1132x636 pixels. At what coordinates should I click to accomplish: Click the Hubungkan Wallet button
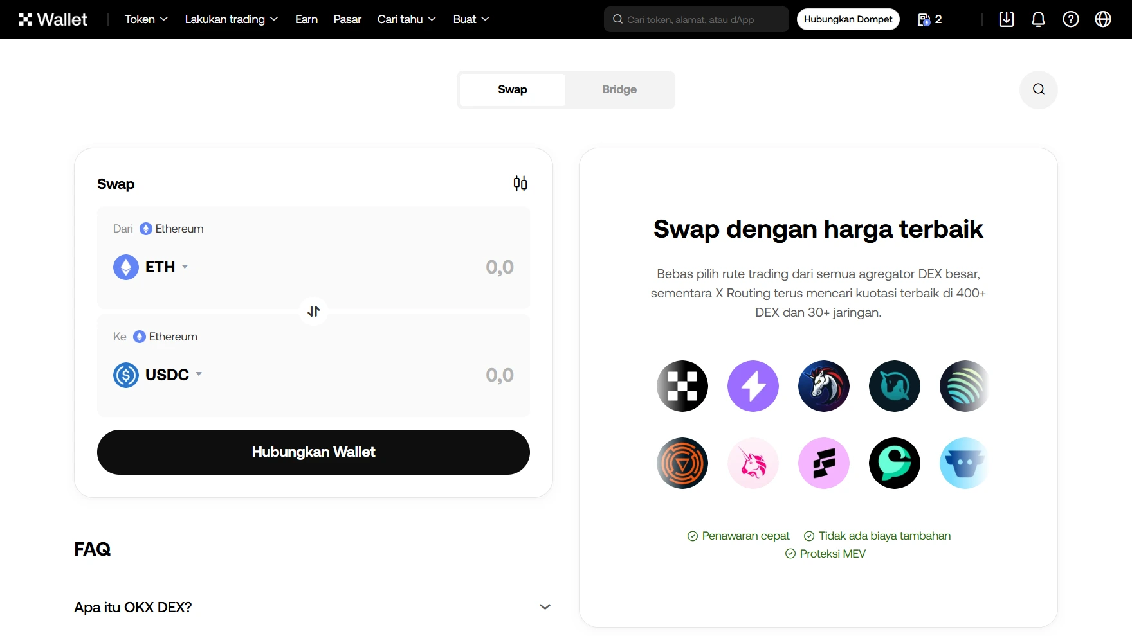click(313, 452)
